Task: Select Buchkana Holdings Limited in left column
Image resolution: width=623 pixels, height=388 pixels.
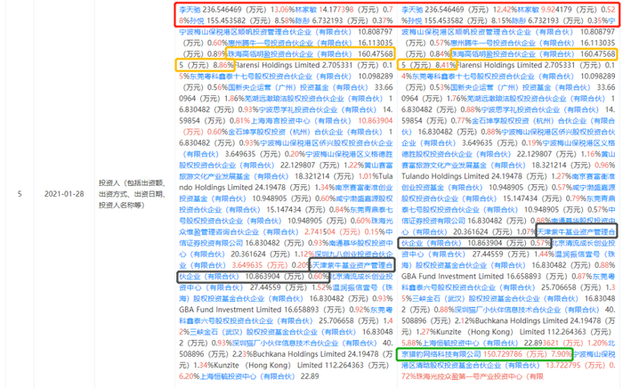Action: pyautogui.click(x=300, y=354)
